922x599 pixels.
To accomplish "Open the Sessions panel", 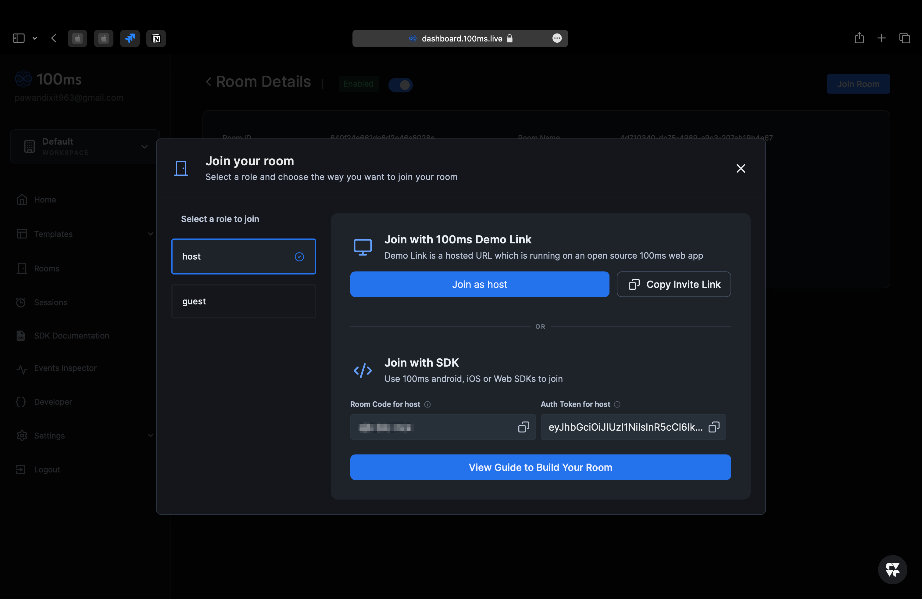I will (x=50, y=302).
